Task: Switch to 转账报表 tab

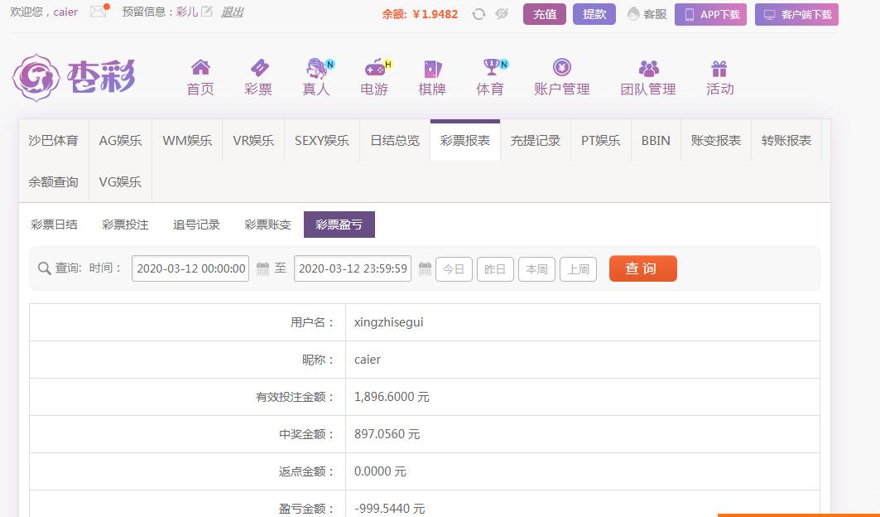Action: [x=786, y=141]
